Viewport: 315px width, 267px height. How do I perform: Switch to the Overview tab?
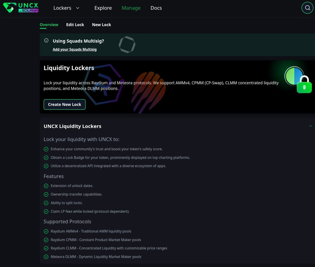(49, 24)
